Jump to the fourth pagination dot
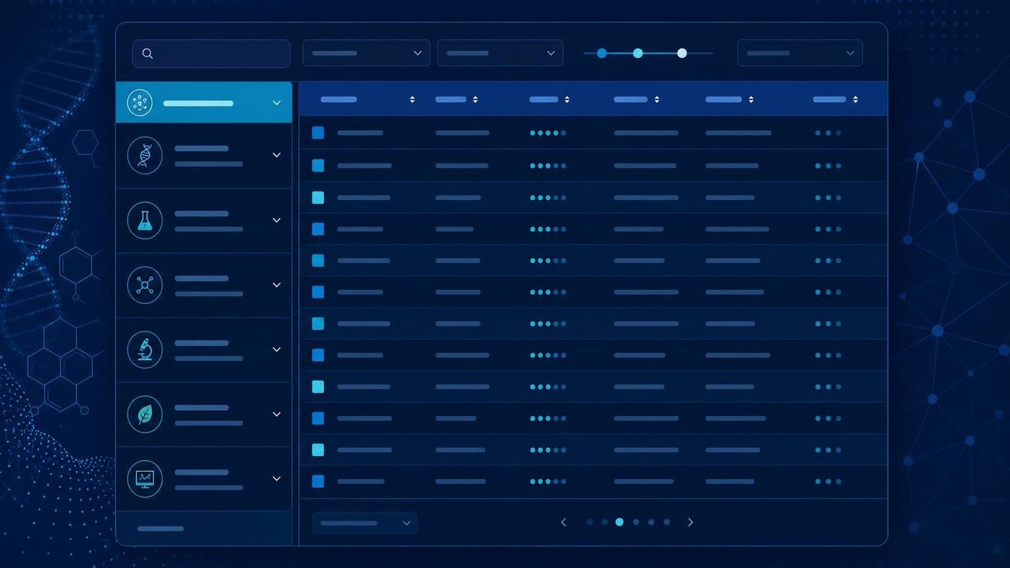This screenshot has width=1010, height=568. 636,522
